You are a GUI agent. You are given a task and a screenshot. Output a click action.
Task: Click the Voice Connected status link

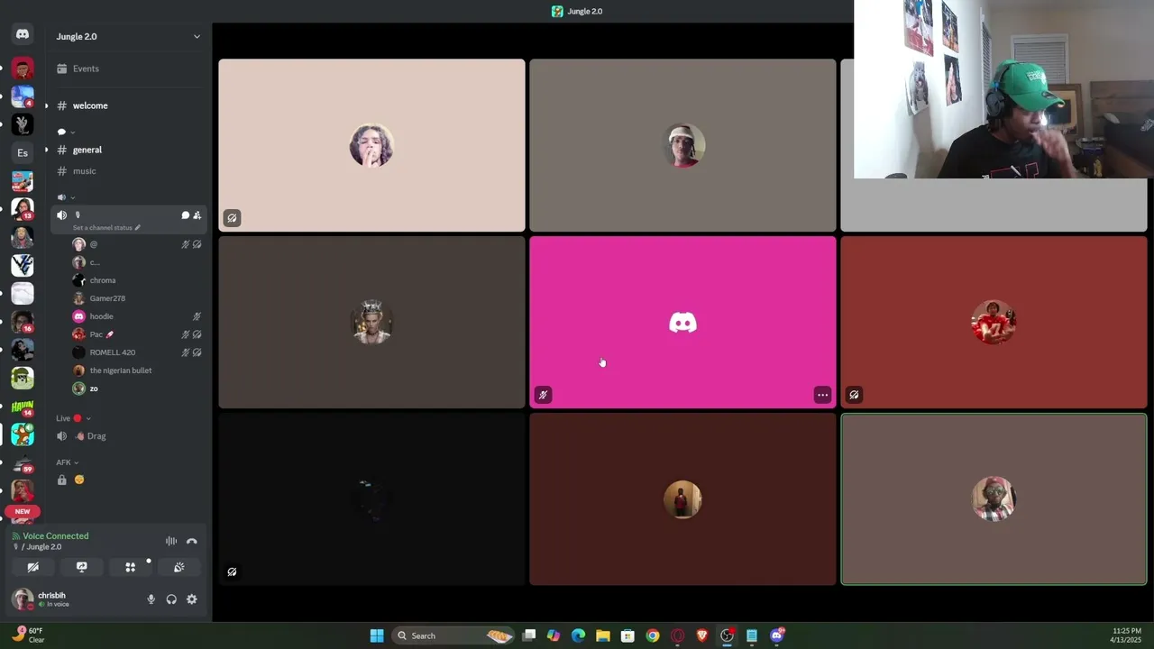point(56,536)
